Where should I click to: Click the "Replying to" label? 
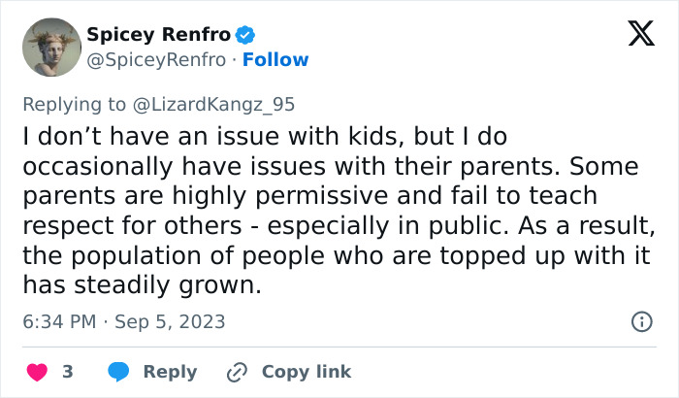(75, 104)
